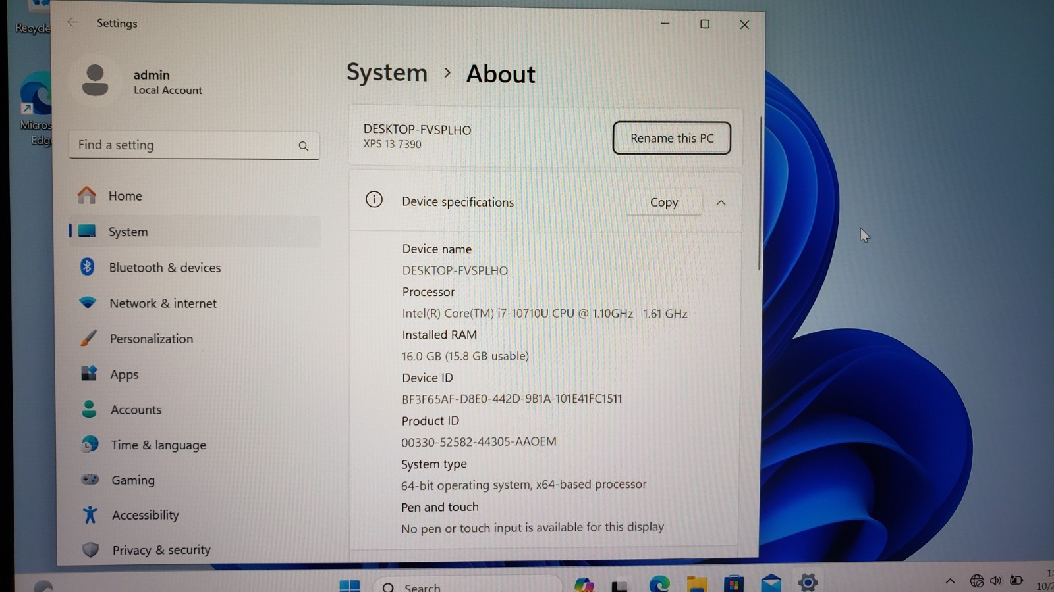Image resolution: width=1054 pixels, height=592 pixels.
Task: Open the admin account profile picture
Action: [96, 81]
